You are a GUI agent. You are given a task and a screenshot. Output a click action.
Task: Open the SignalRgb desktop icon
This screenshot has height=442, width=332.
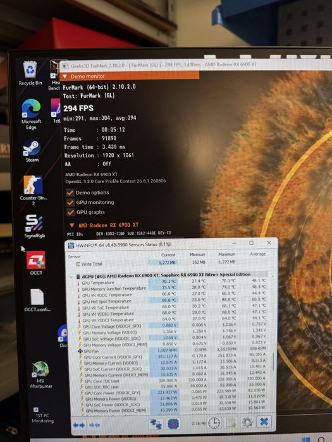point(34,226)
